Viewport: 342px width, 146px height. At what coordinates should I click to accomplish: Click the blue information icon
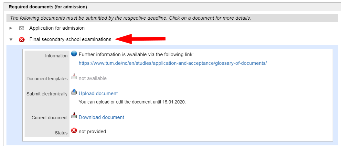click(74, 54)
